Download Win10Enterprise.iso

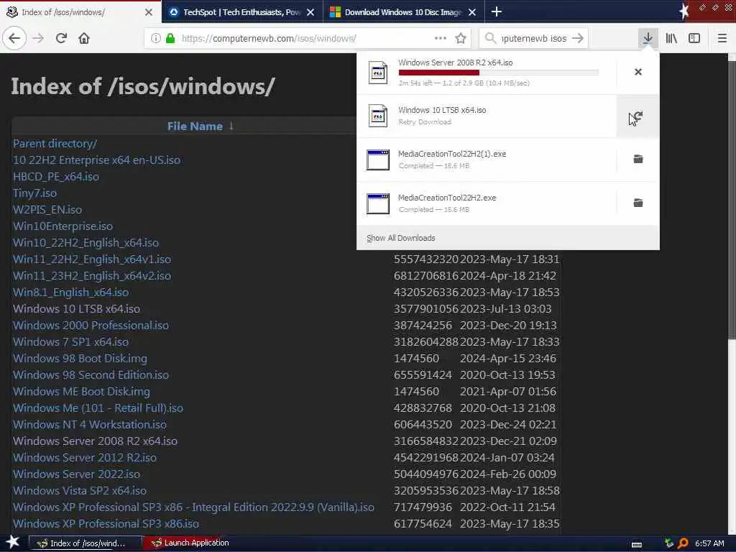coord(63,226)
